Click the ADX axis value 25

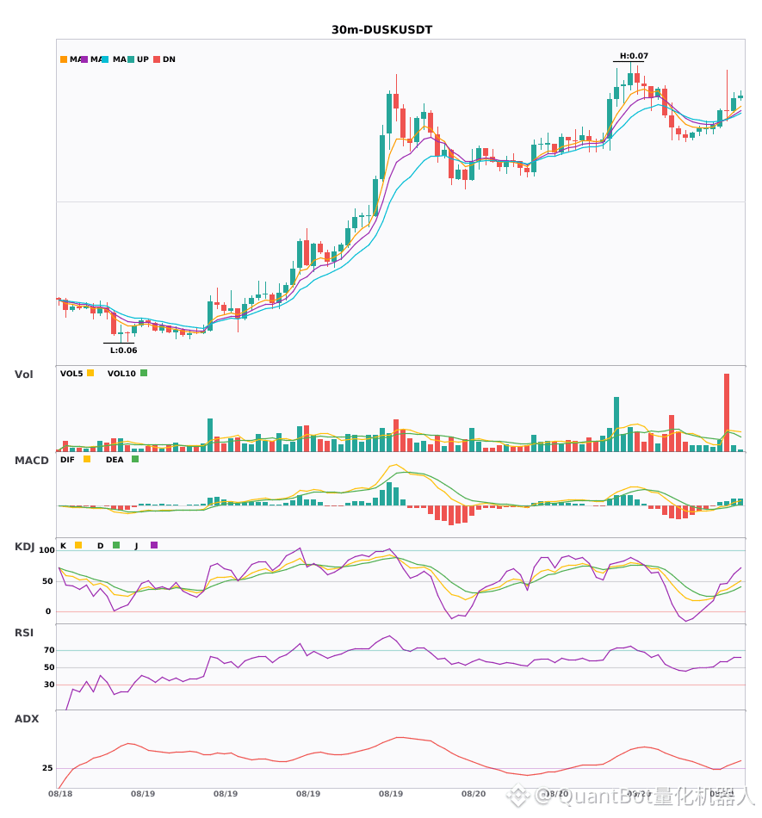(x=47, y=768)
